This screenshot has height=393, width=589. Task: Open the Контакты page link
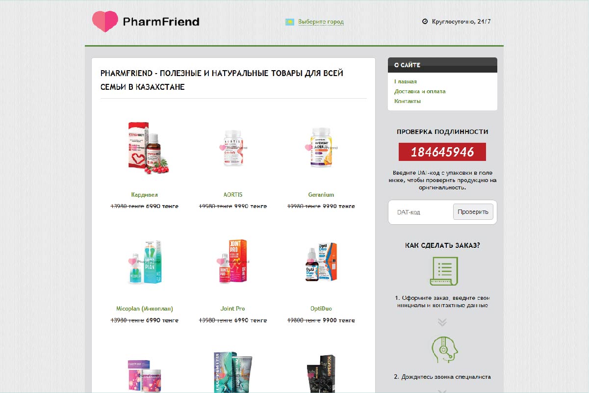tap(408, 102)
